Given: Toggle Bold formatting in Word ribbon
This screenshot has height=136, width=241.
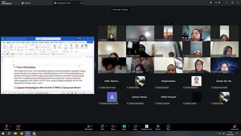Looking at the screenshot, I should [11, 47].
